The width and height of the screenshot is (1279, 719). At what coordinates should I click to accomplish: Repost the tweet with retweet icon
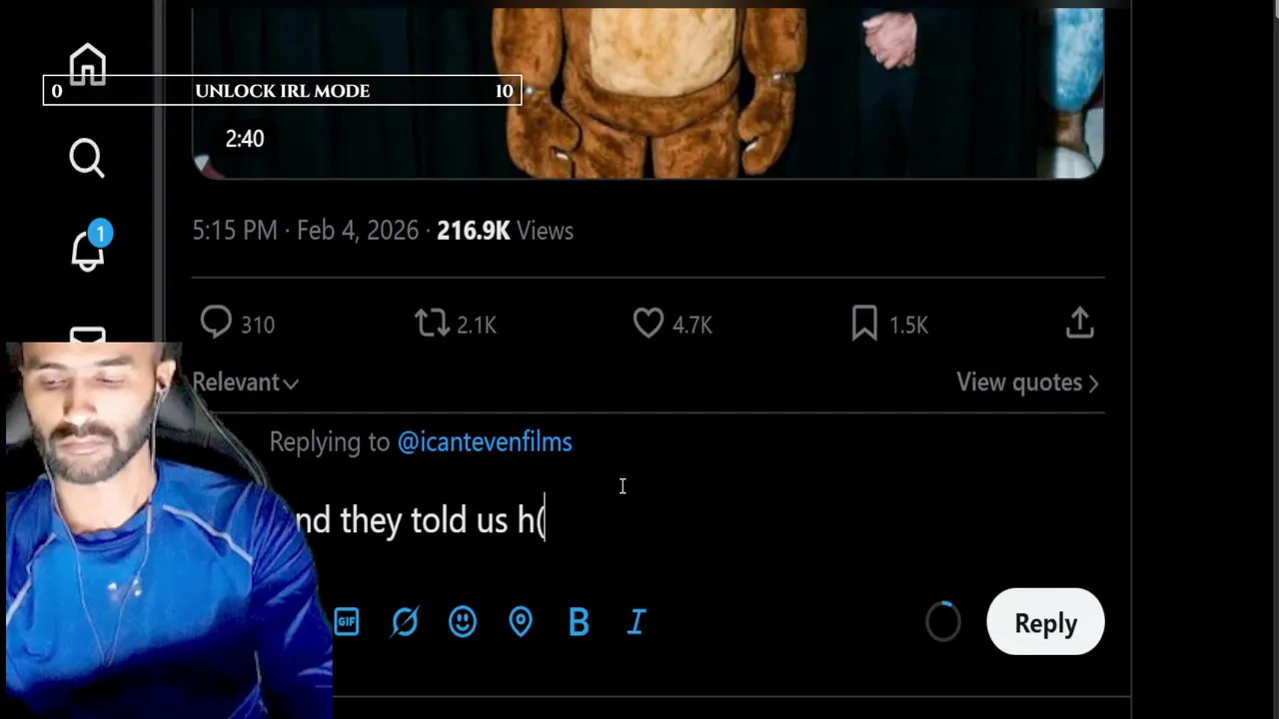(432, 324)
